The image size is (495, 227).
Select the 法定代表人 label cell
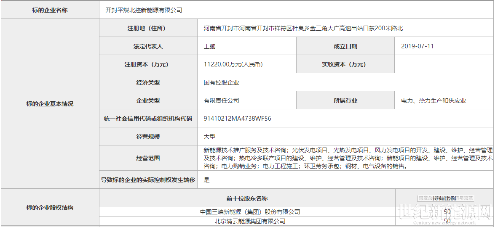point(148,46)
